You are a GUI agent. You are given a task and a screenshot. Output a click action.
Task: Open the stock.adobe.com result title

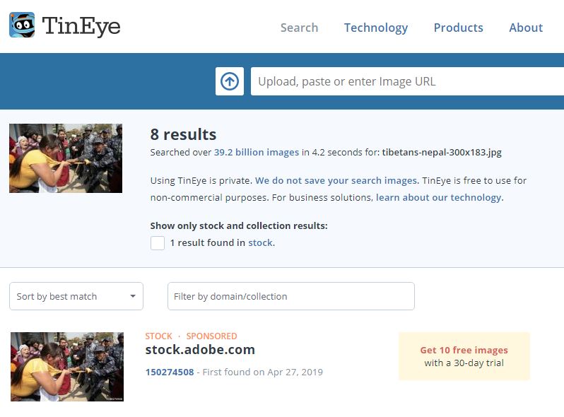(x=200, y=349)
